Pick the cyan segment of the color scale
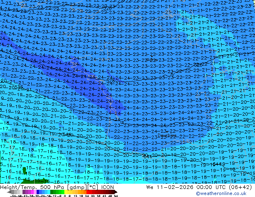 click(49, 192)
